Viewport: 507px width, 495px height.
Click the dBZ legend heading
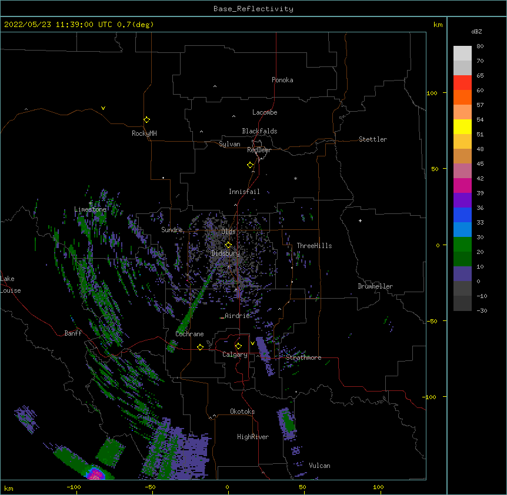476,31
